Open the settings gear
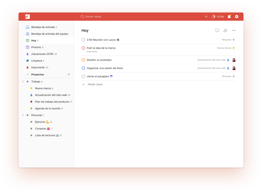The width and height of the screenshot is (262, 192). pyautogui.click(x=237, y=17)
